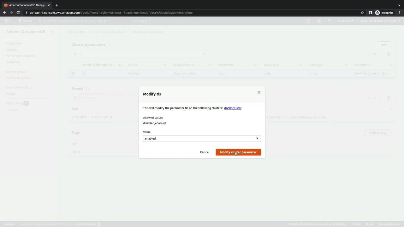Click the browser address bar URL
404x227 pixels.
(x=111, y=13)
